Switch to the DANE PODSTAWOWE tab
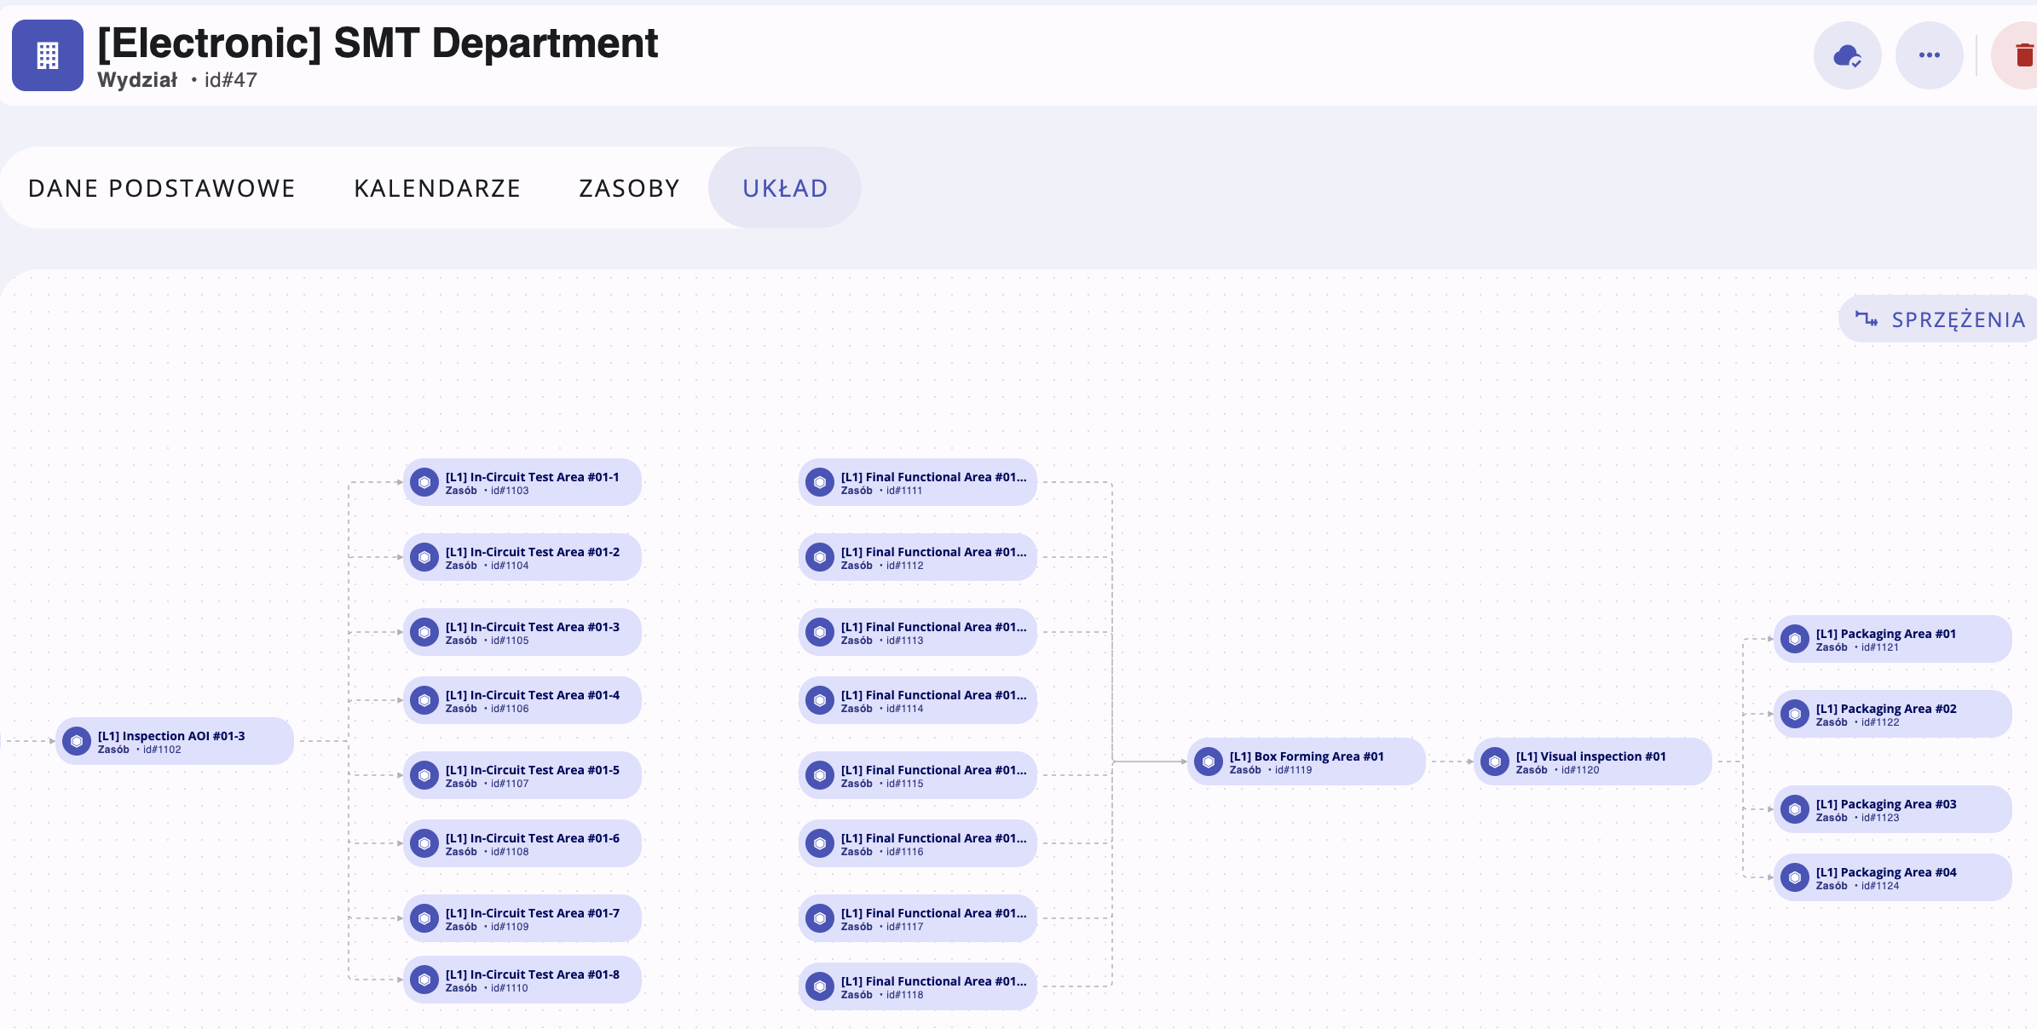Image resolution: width=2037 pixels, height=1029 pixels. click(161, 188)
